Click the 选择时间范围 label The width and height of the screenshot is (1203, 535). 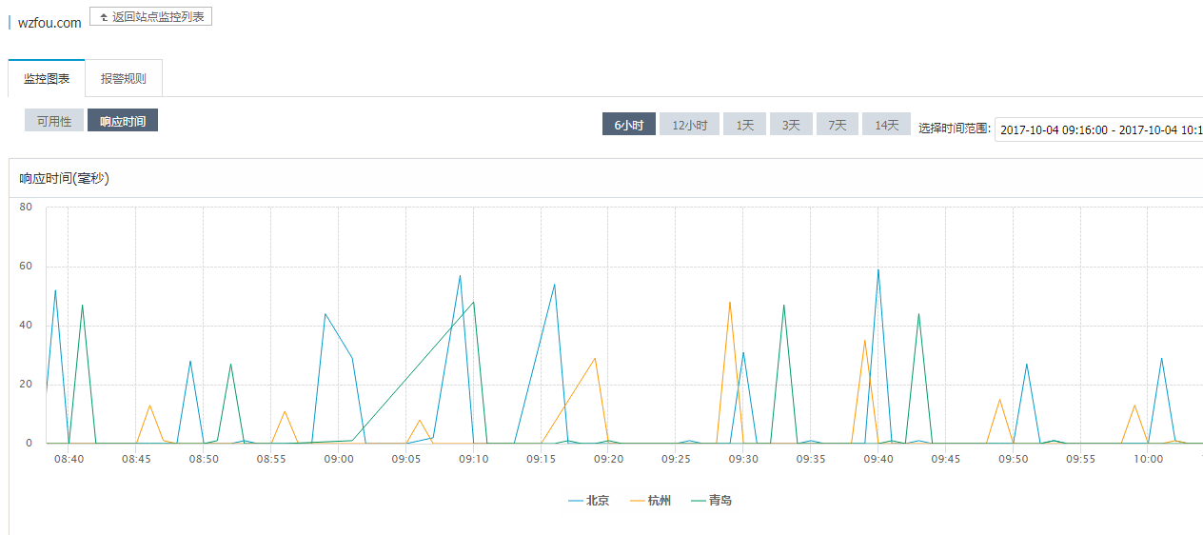955,128
